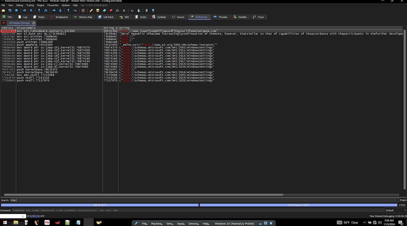
Task: Click the Execute Till Return icon
Action: point(68,11)
